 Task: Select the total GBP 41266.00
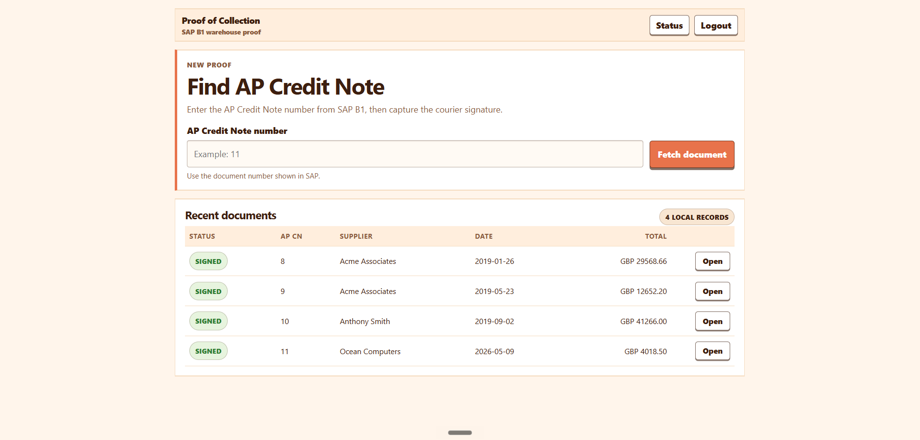point(643,322)
